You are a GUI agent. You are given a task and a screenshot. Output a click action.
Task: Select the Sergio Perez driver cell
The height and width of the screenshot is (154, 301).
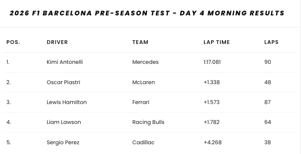[x=63, y=142]
